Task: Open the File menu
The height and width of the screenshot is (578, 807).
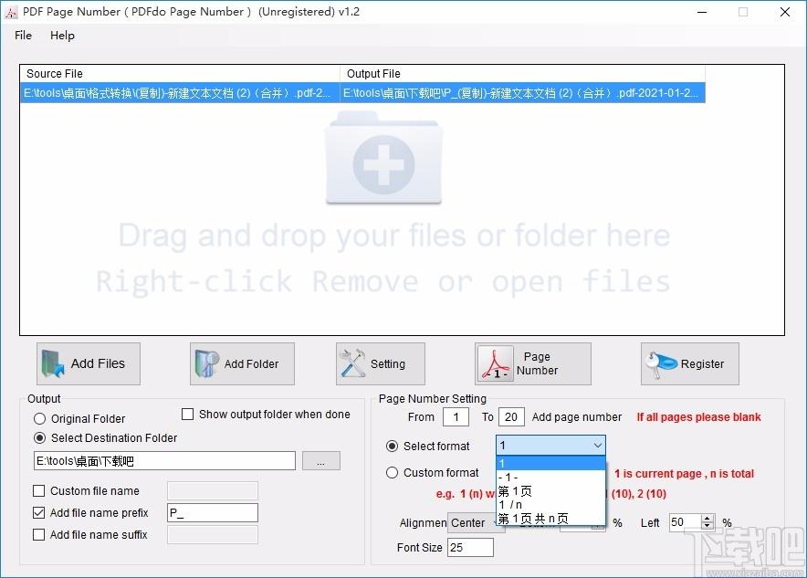Action: click(23, 36)
